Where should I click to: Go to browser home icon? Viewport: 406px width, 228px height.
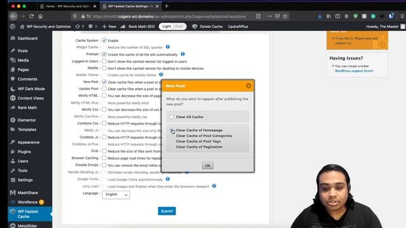(40, 16)
